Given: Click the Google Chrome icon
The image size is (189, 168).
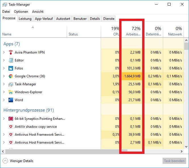Looking at the screenshot, I should pos(11,76).
